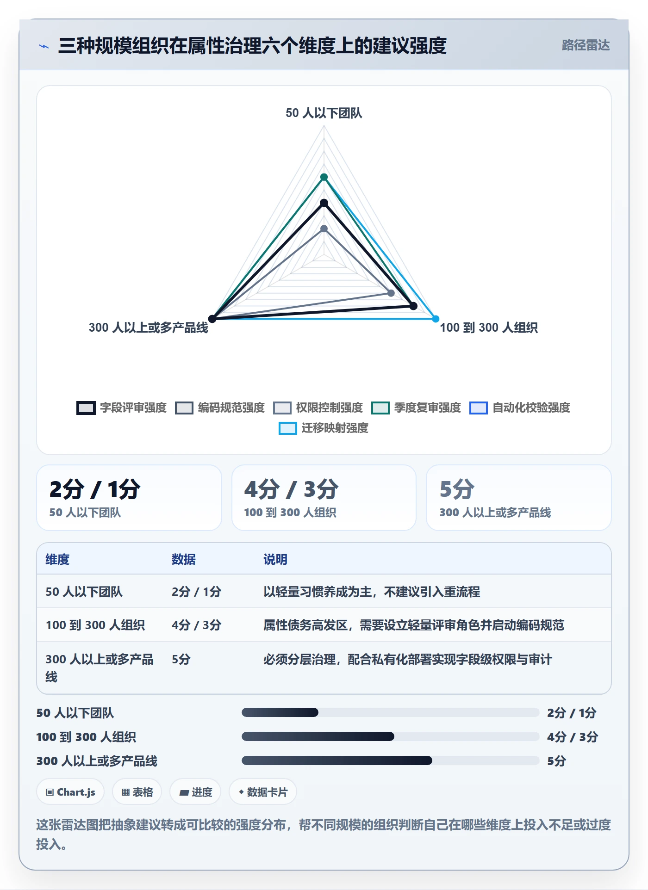Click the card title 三种规模组织在属性治理六个维度上的建议强度
Screen dimensions: 648x890
pyautogui.click(x=252, y=46)
